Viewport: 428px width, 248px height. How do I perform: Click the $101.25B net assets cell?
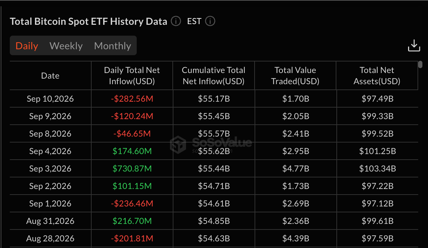click(x=377, y=151)
